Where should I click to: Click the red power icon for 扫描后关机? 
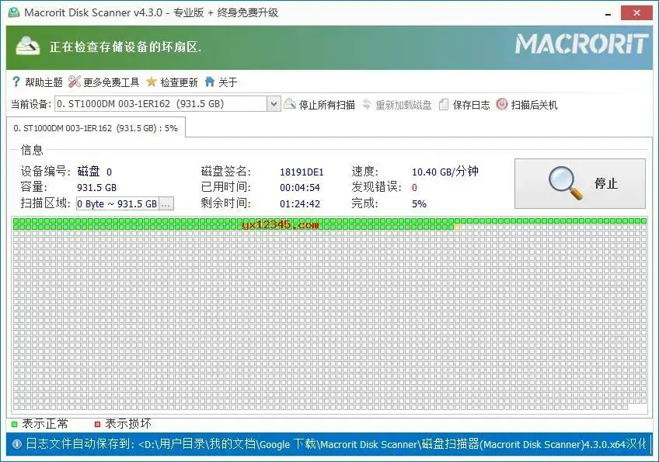[x=502, y=104]
